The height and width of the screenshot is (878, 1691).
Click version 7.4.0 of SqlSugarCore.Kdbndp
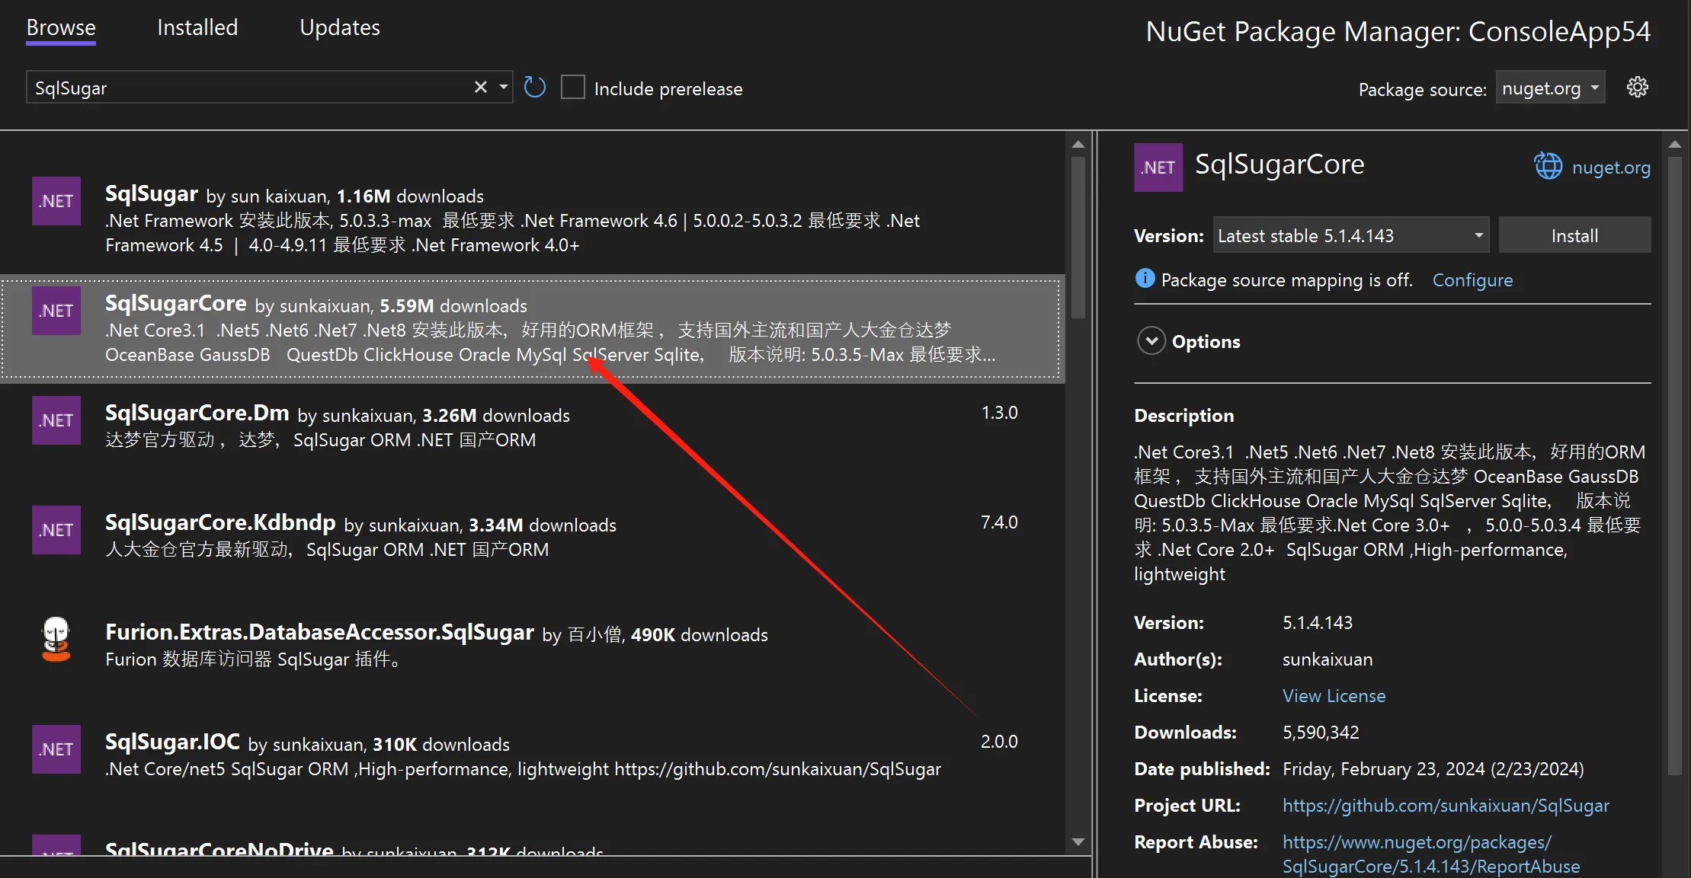coord(999,522)
